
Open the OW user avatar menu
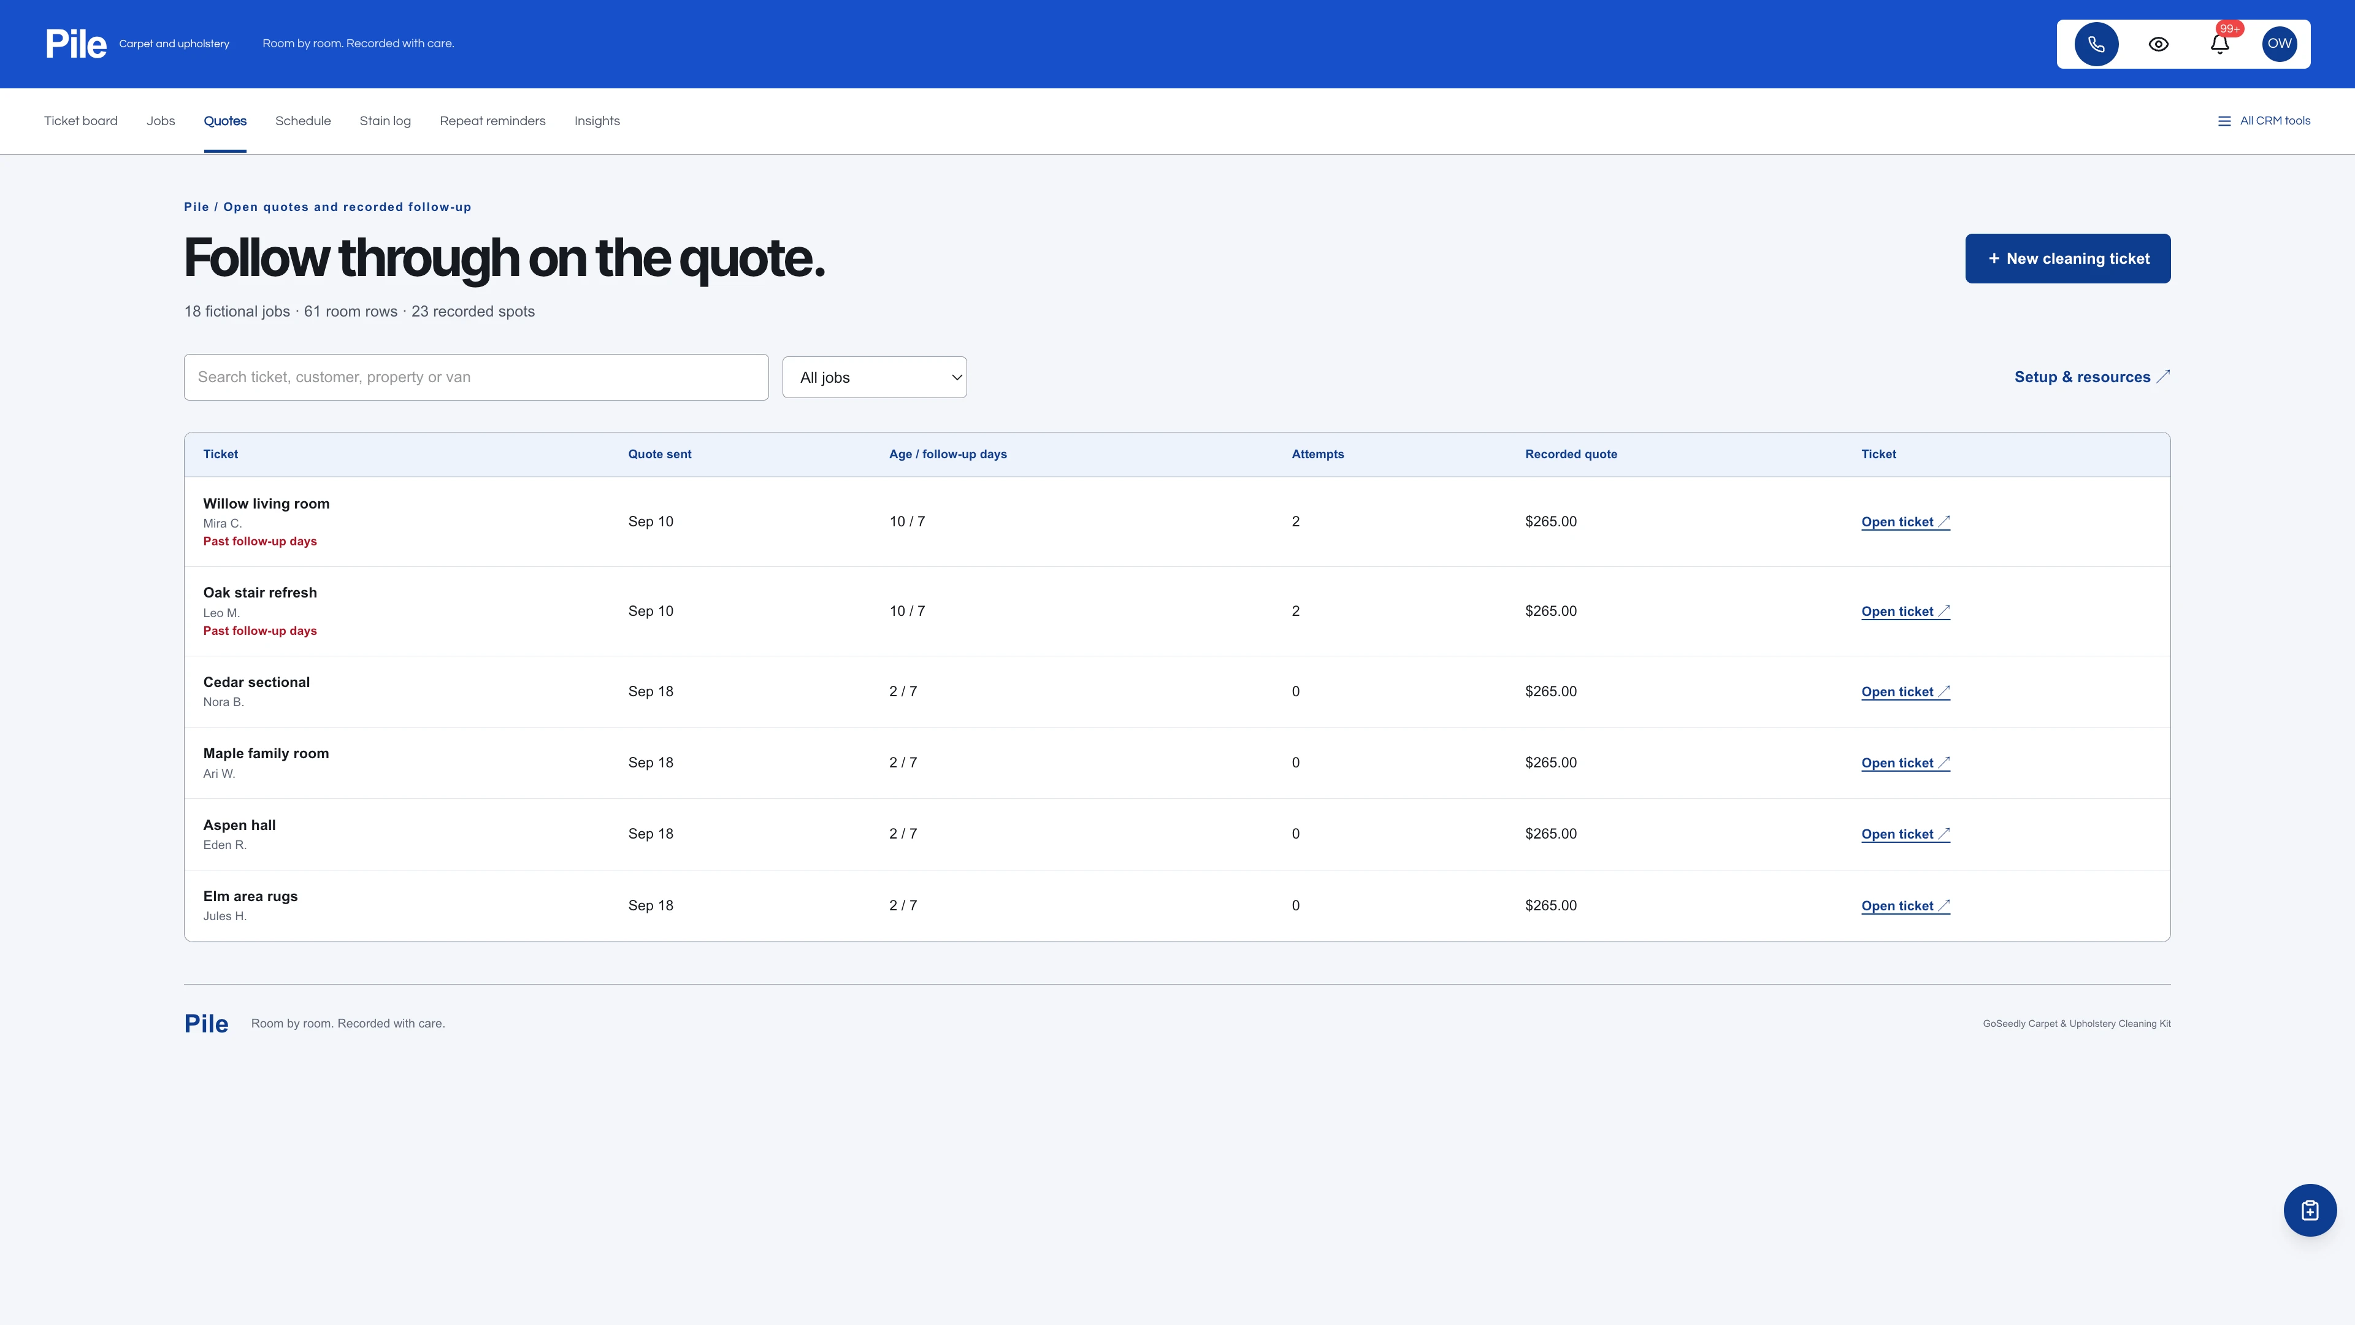pos(2280,44)
